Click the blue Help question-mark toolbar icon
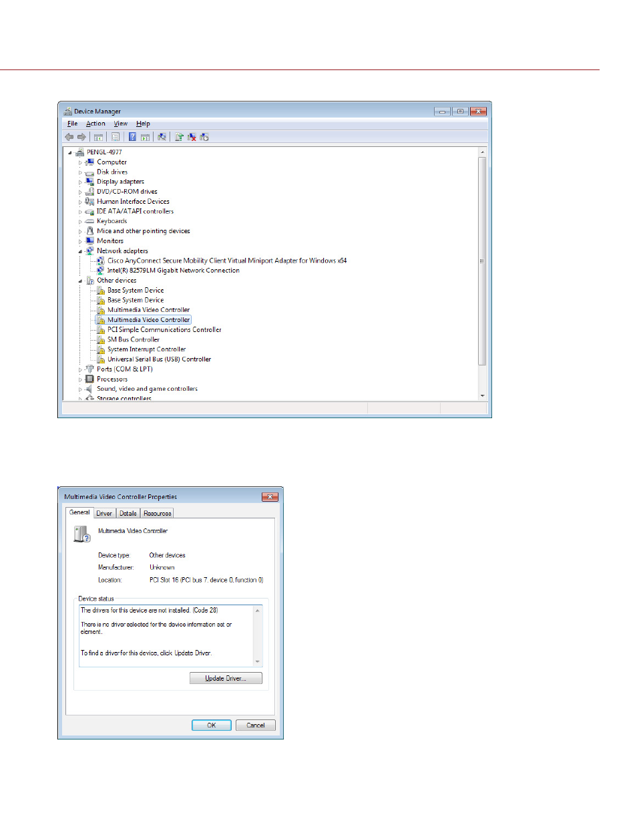The width and height of the screenshot is (637, 825). click(x=133, y=137)
